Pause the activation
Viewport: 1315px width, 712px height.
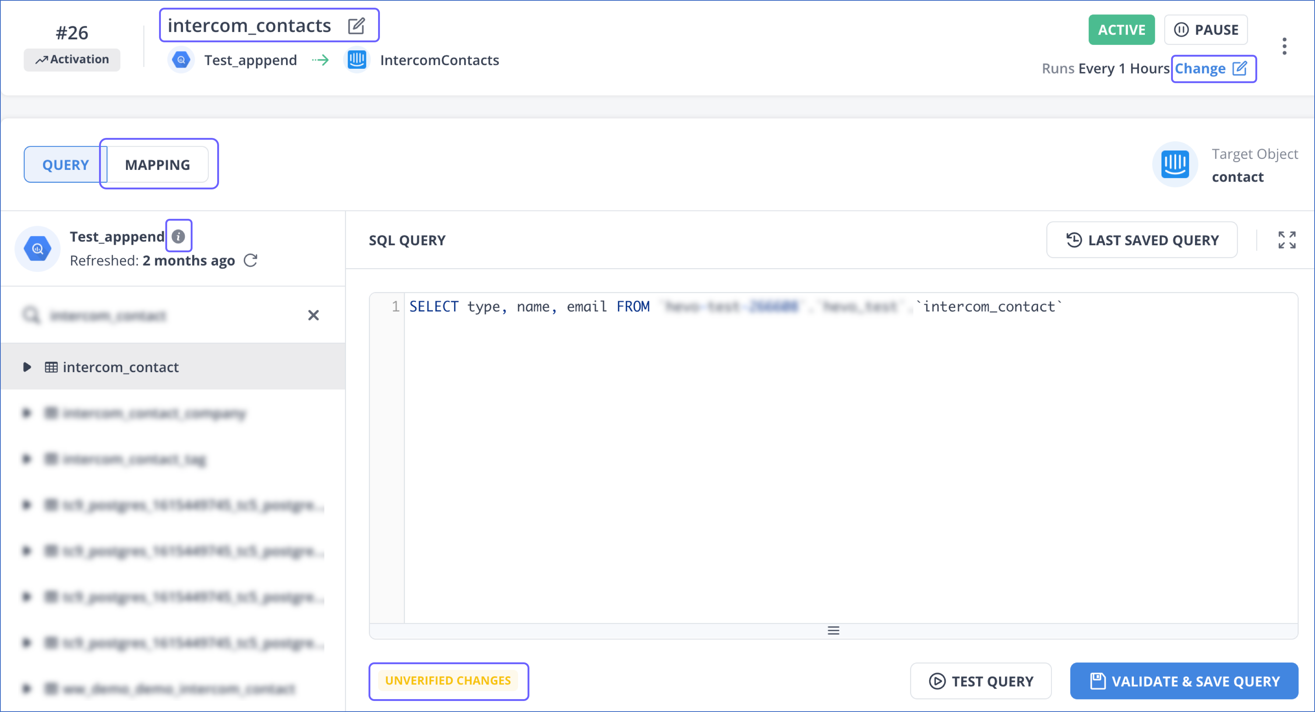click(x=1206, y=29)
